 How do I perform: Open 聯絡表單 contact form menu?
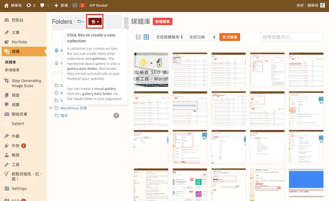19,114
